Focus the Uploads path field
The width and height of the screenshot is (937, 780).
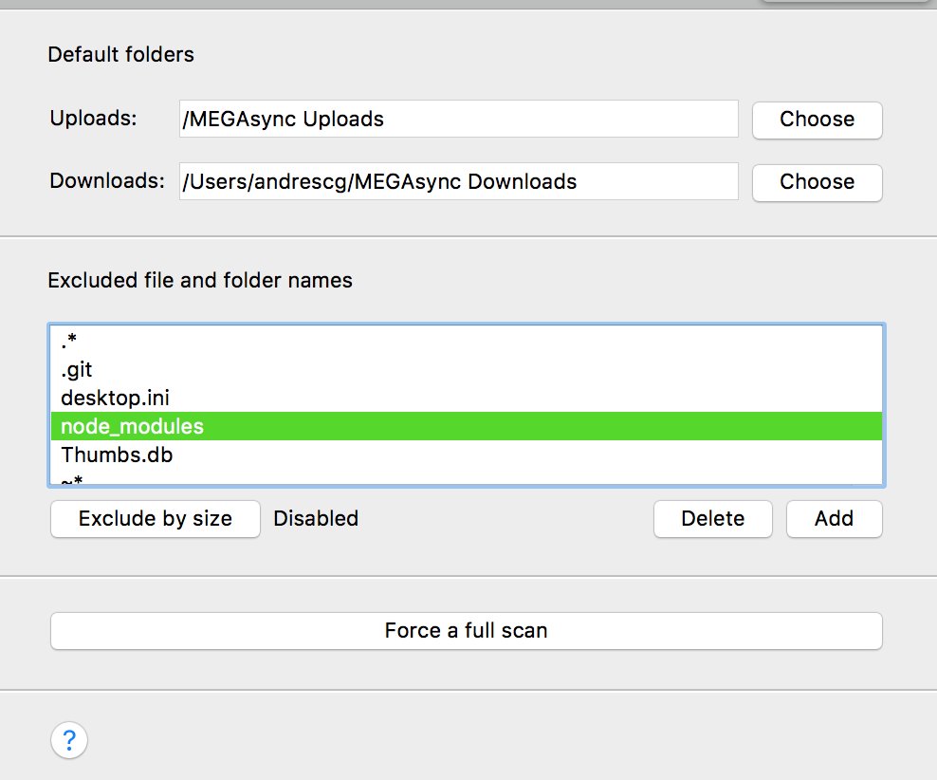pos(458,119)
